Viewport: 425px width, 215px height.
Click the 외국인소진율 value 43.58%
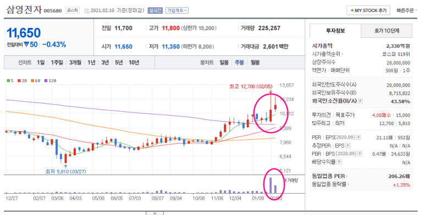point(401,101)
